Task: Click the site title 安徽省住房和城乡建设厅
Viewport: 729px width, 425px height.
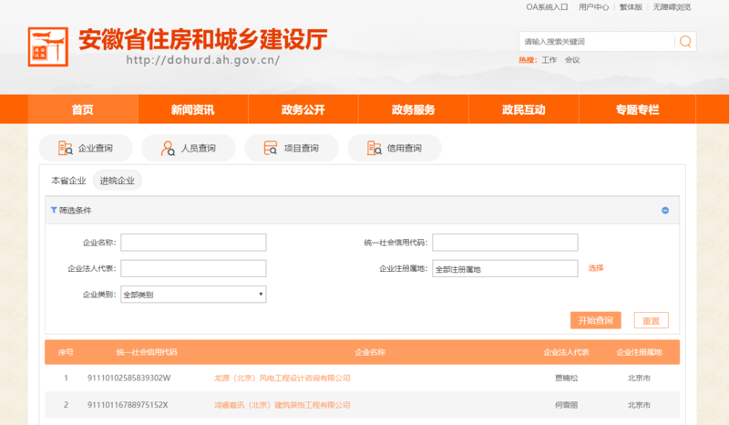Action: point(203,39)
